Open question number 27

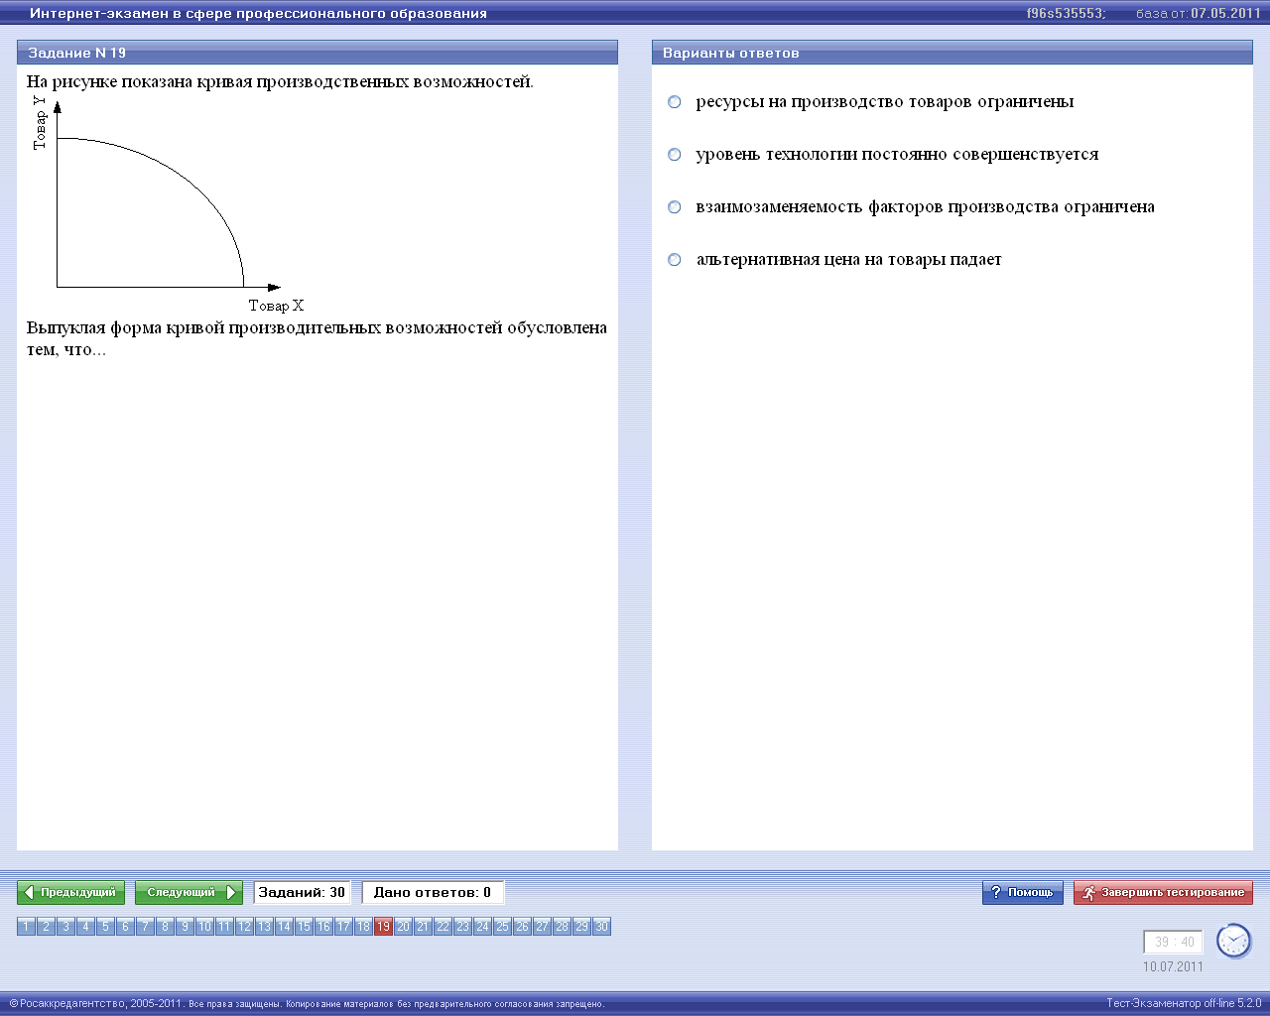tap(542, 927)
